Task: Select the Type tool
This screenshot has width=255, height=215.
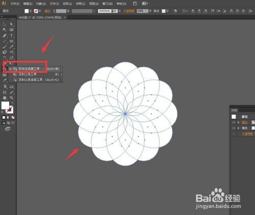Action: 11,36
